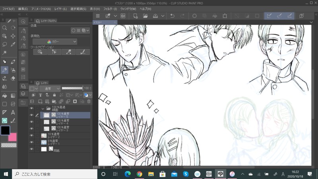Viewport: 318px width, 179px height.
Task: Click Clear (deselect) spinner icon in command bar
Action: [194, 16]
